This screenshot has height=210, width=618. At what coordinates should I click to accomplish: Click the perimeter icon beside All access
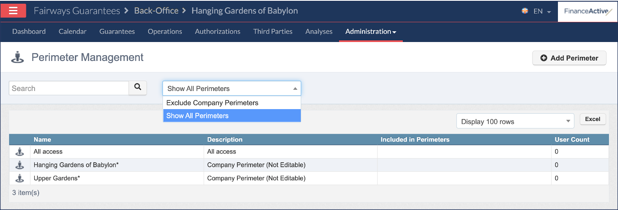19,152
